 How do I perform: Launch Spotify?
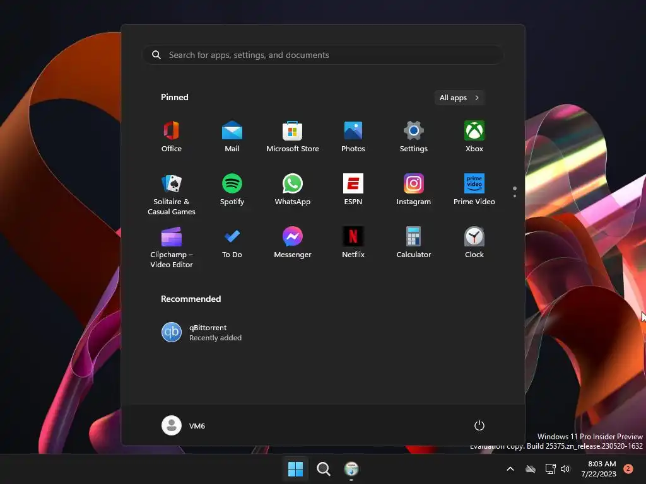point(232,190)
